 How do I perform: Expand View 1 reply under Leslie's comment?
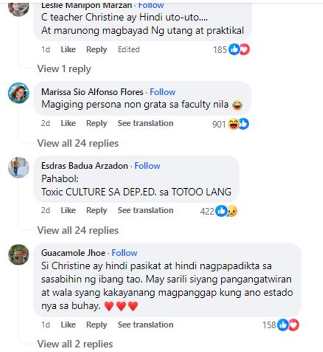[64, 69]
